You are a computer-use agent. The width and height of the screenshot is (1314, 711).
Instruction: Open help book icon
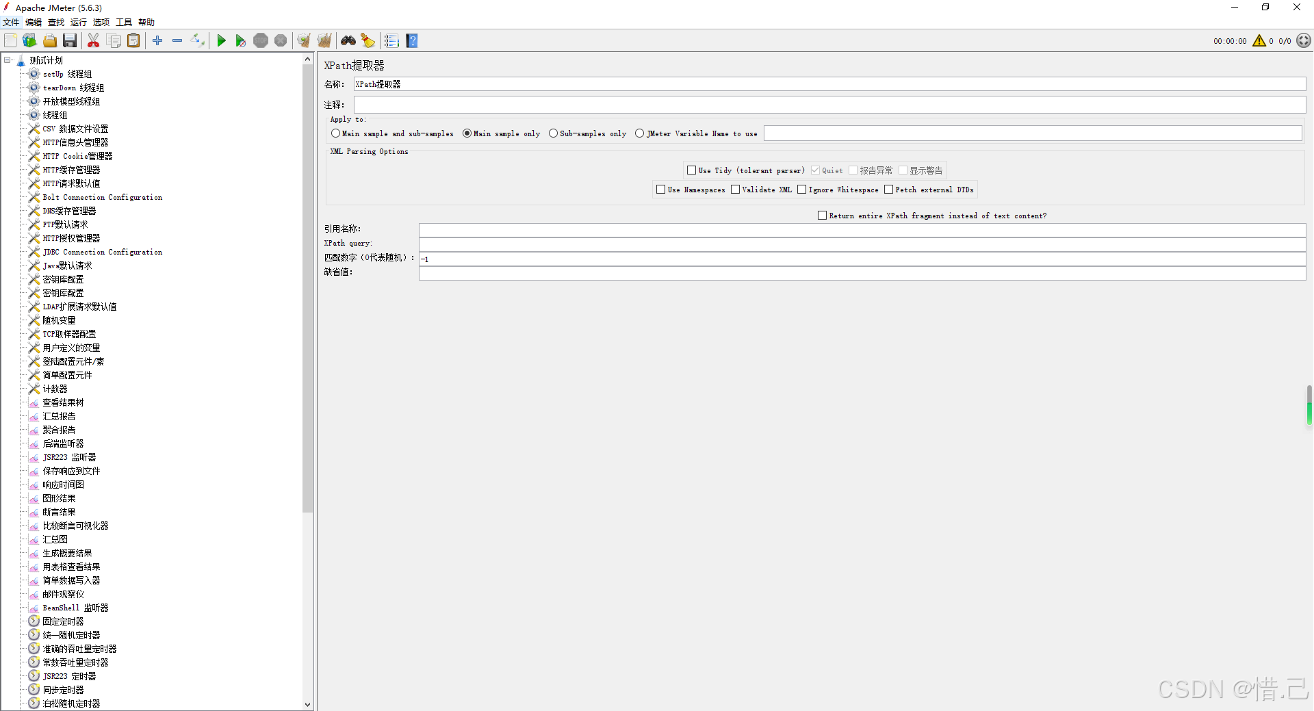coord(412,41)
